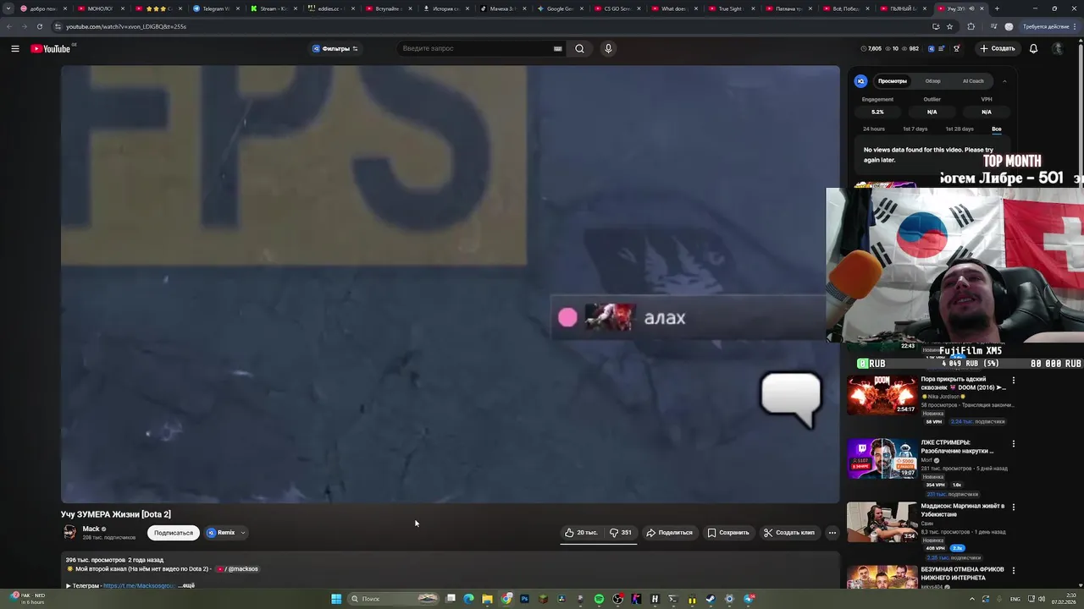
Task: Open the Фильтры dropdown
Action: (335, 48)
